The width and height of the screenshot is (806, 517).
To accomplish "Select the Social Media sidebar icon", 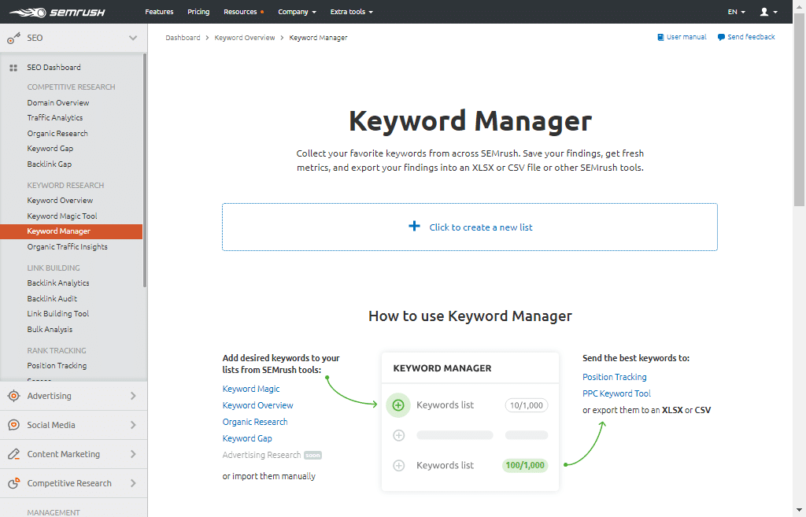I will [13, 425].
